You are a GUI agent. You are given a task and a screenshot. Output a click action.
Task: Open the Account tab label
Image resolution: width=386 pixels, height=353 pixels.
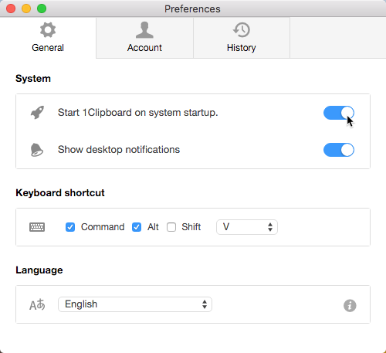(144, 48)
